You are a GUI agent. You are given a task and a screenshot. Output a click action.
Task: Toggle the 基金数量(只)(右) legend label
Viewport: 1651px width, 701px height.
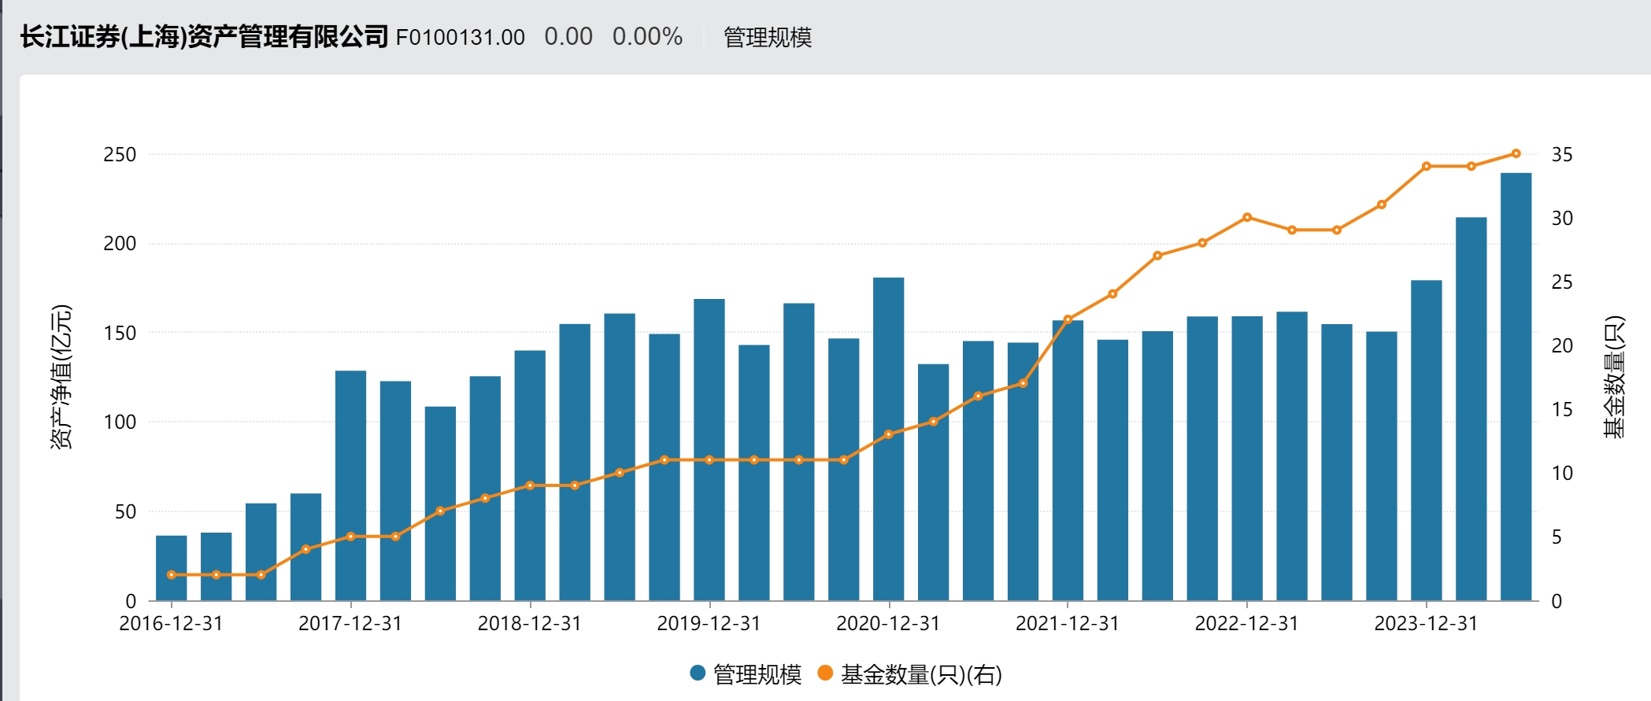point(921,674)
